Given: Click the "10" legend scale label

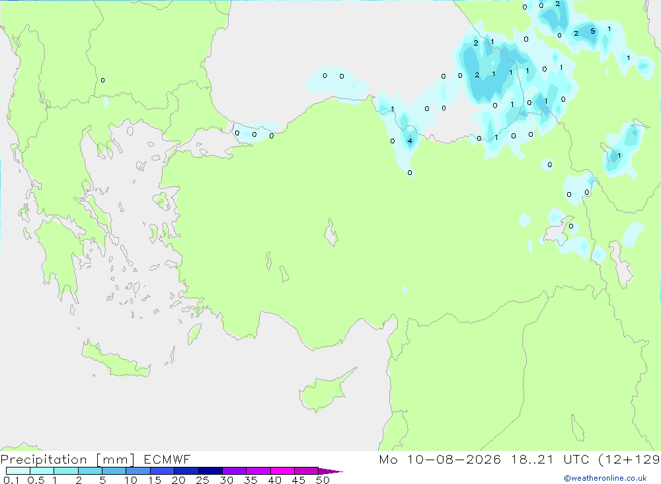Looking at the screenshot, I should point(130,480).
